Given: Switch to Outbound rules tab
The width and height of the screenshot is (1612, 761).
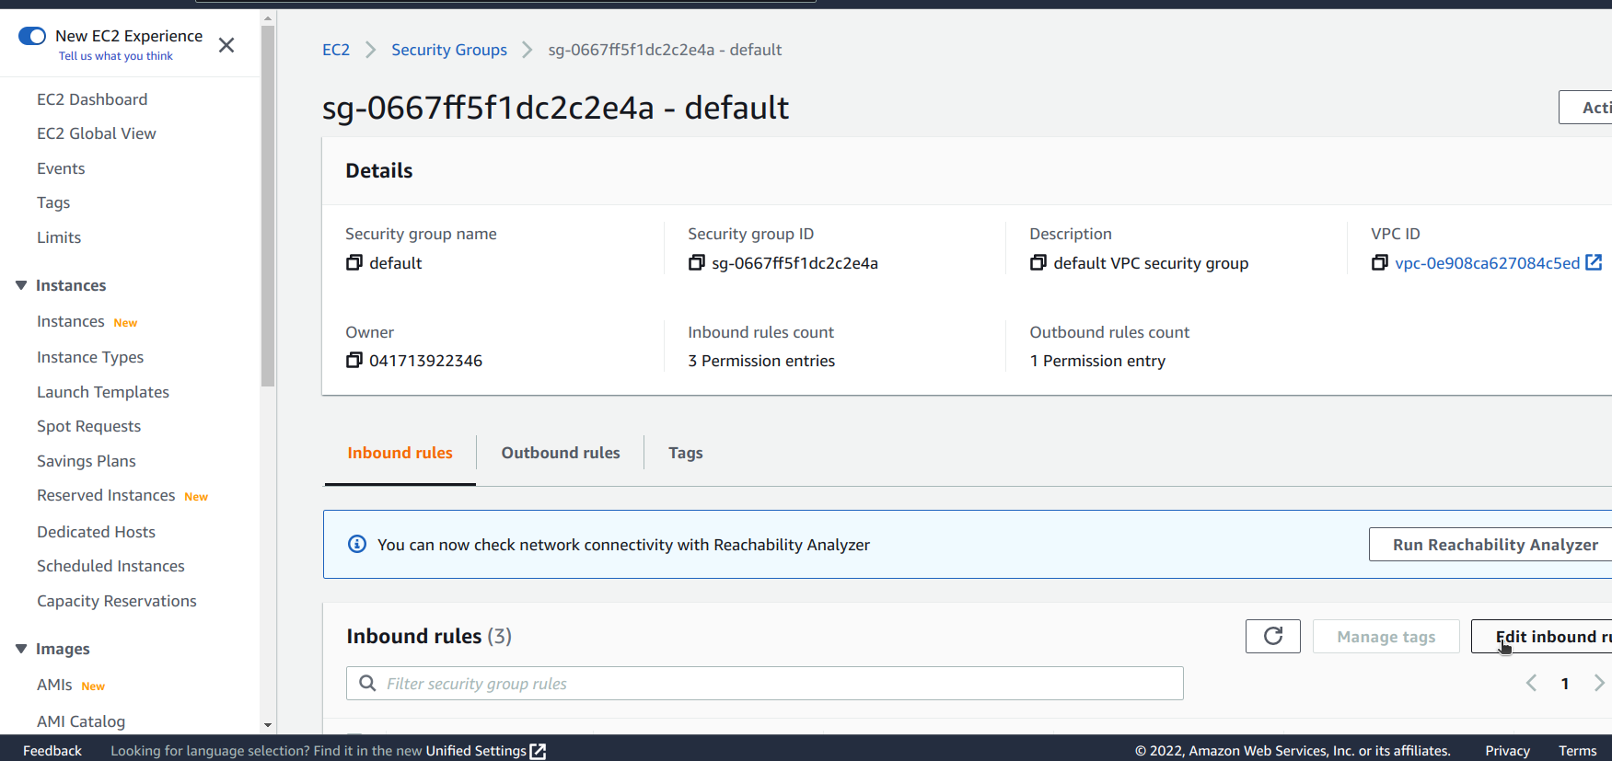Looking at the screenshot, I should pos(560,453).
